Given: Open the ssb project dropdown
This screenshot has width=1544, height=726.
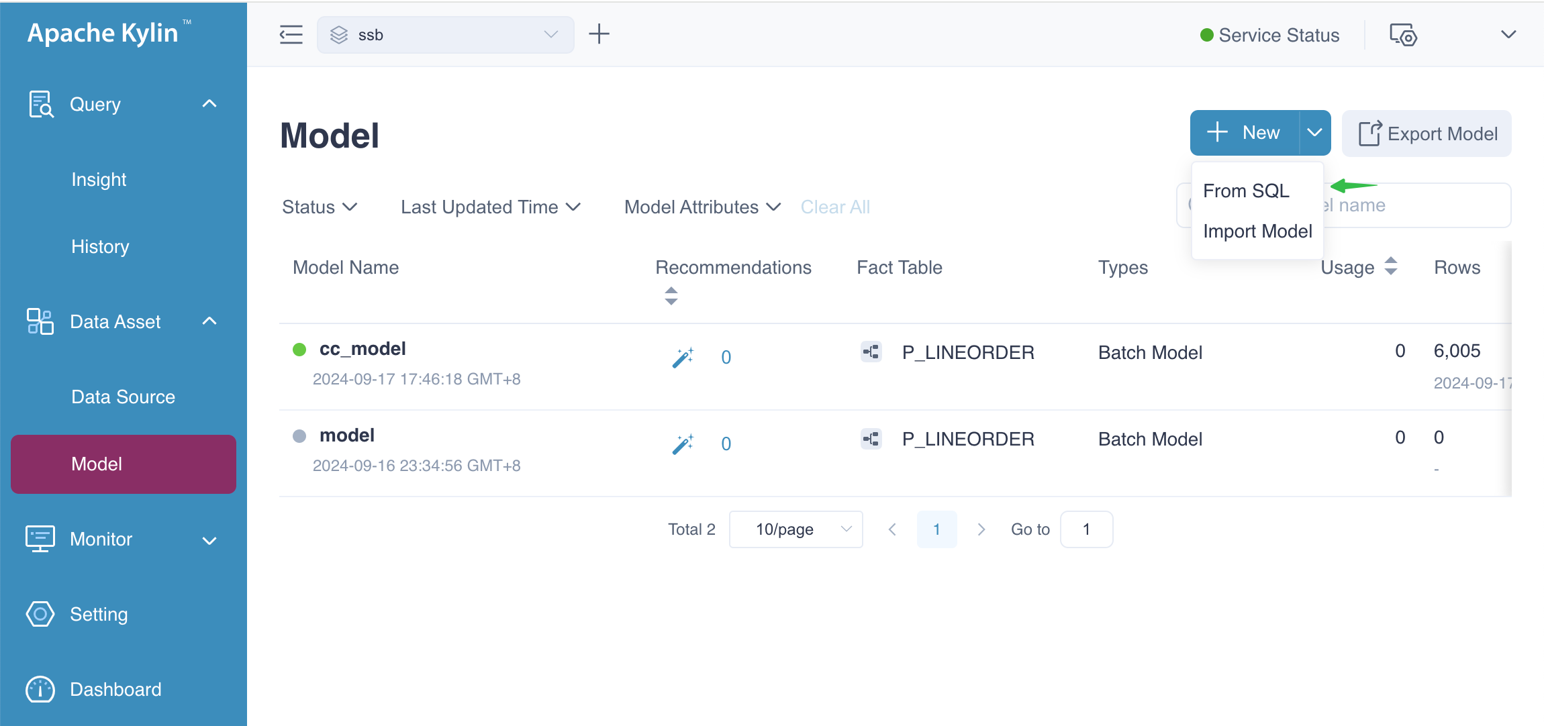Looking at the screenshot, I should pos(445,35).
